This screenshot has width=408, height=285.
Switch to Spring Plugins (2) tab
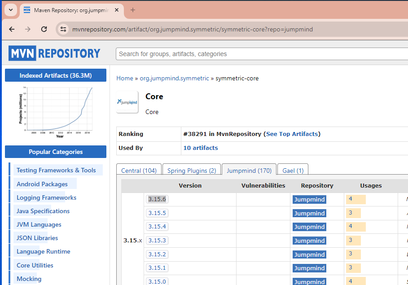click(x=192, y=171)
